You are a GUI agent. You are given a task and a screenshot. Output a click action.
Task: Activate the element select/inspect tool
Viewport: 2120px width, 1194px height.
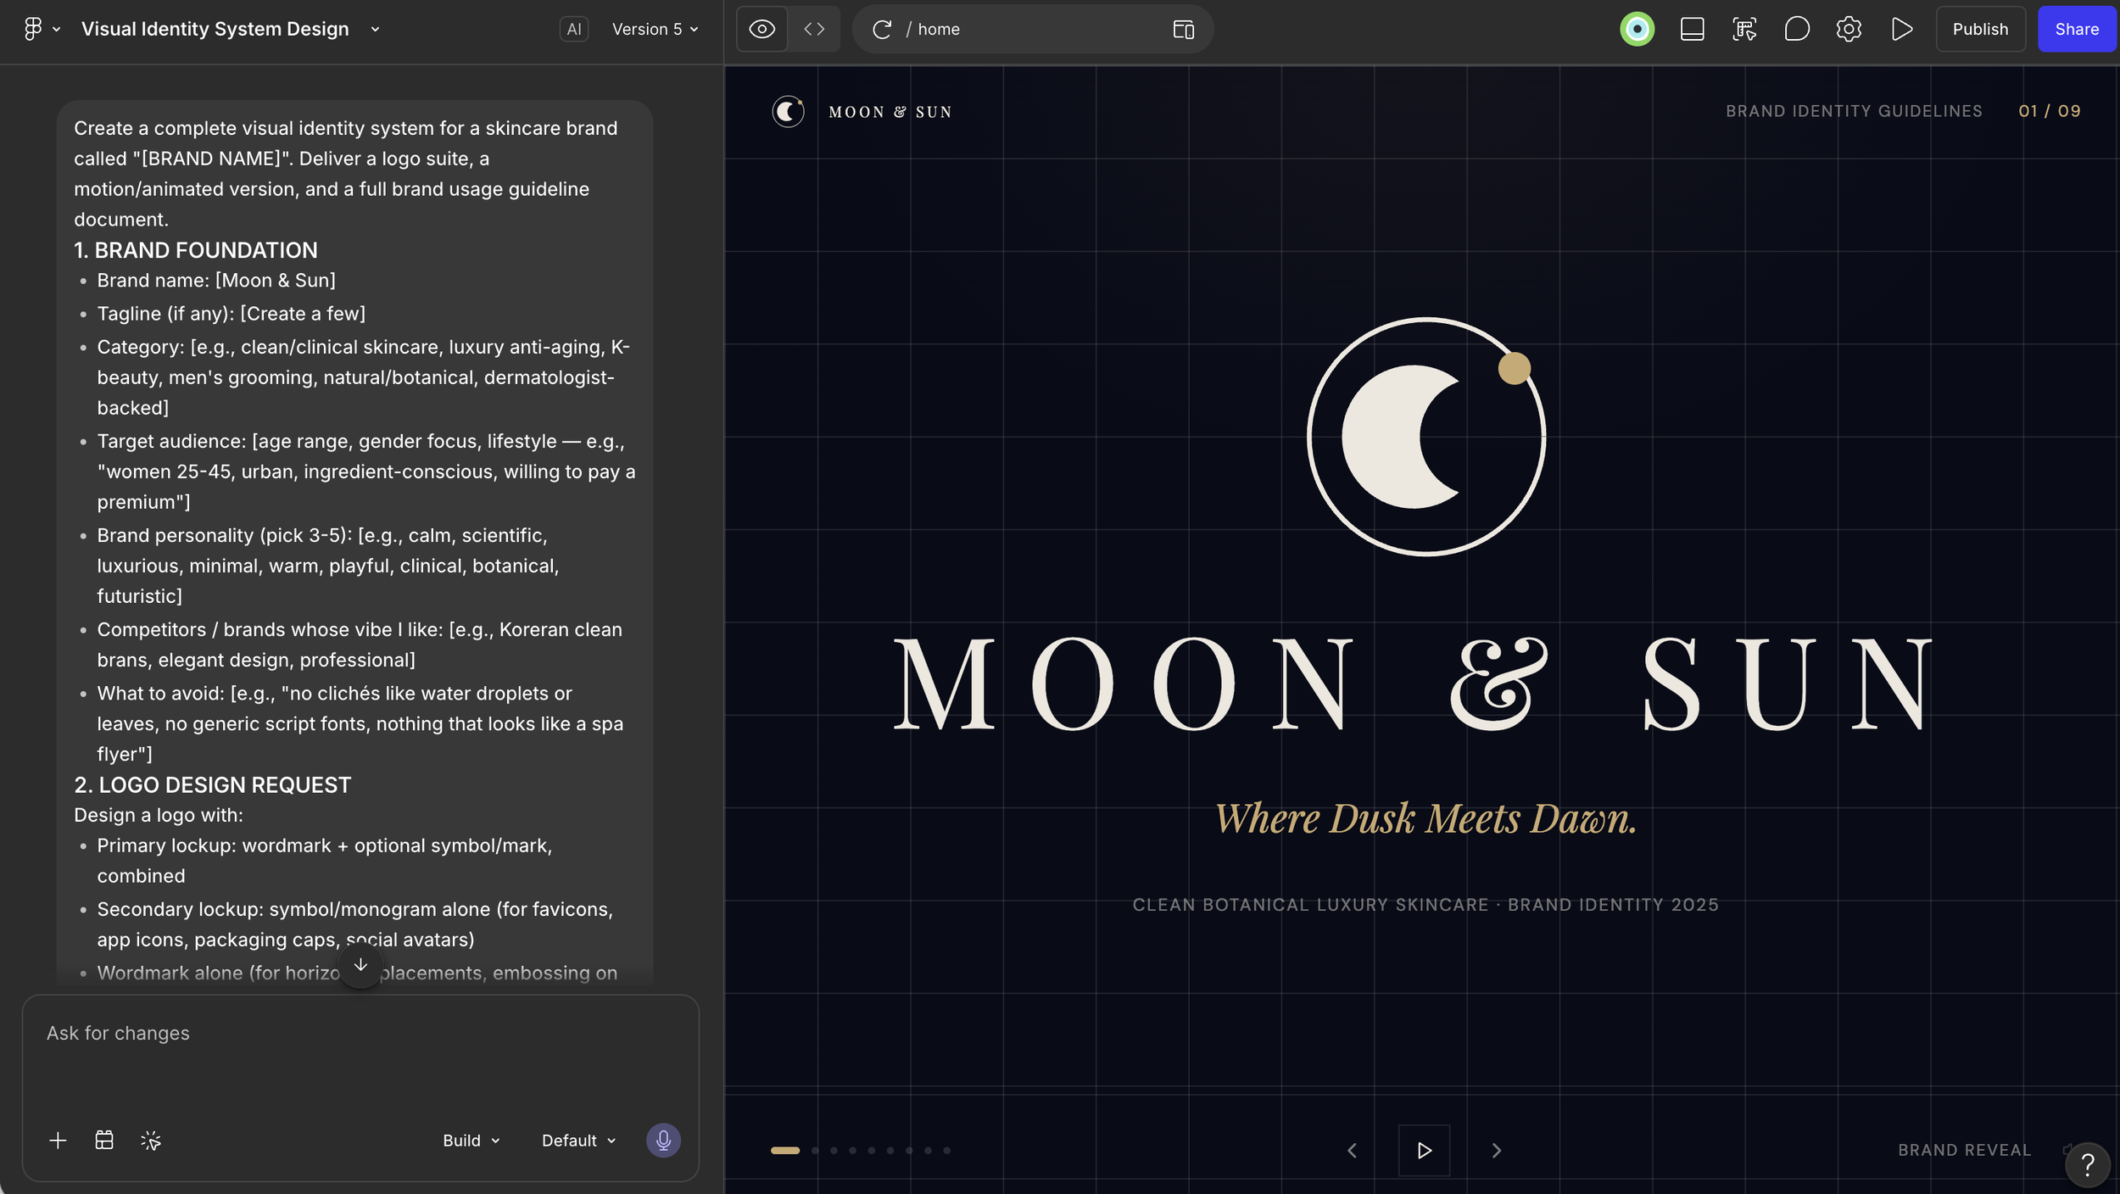(x=1744, y=29)
